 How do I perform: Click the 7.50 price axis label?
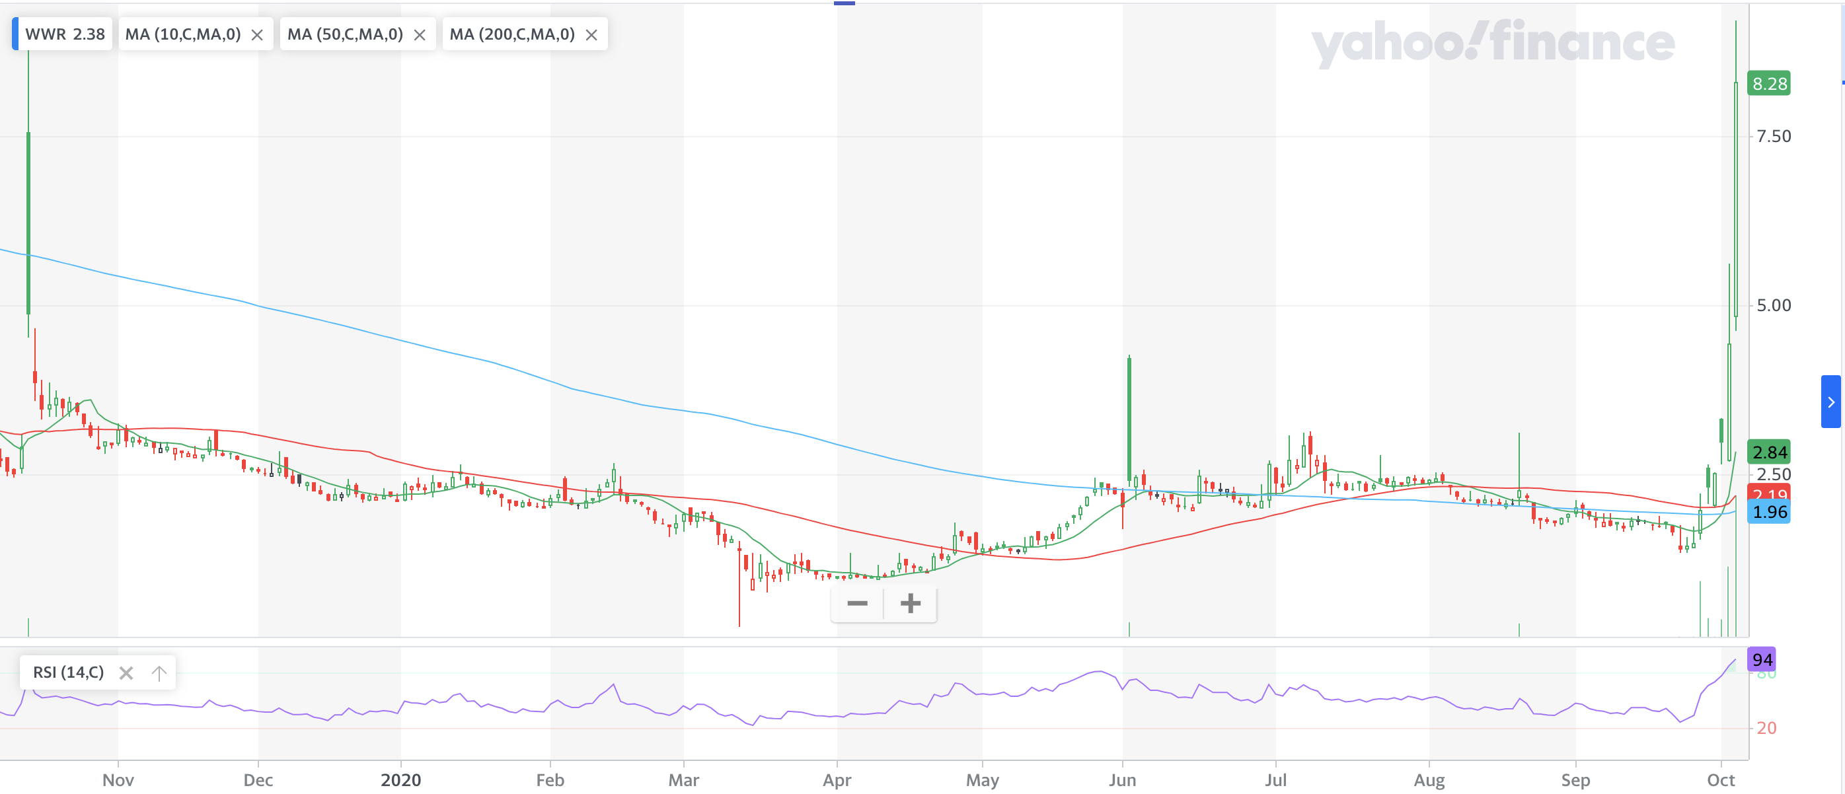tap(1774, 136)
